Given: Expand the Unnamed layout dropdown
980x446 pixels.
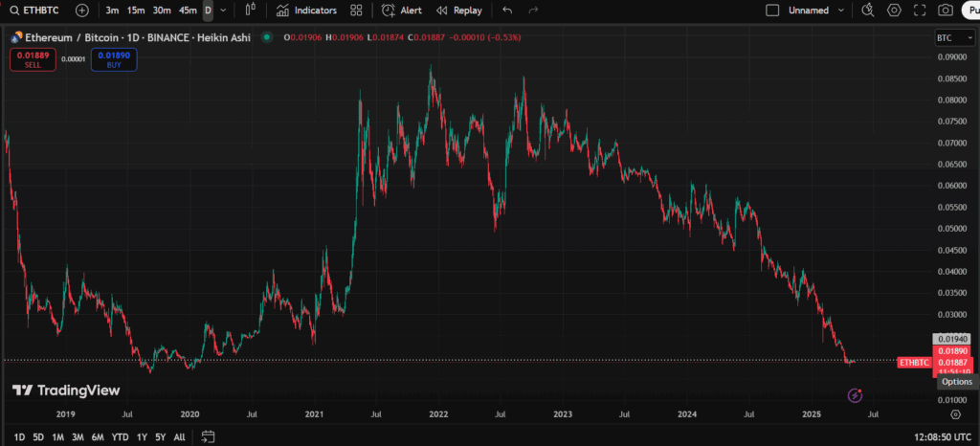Looking at the screenshot, I should click(x=841, y=11).
